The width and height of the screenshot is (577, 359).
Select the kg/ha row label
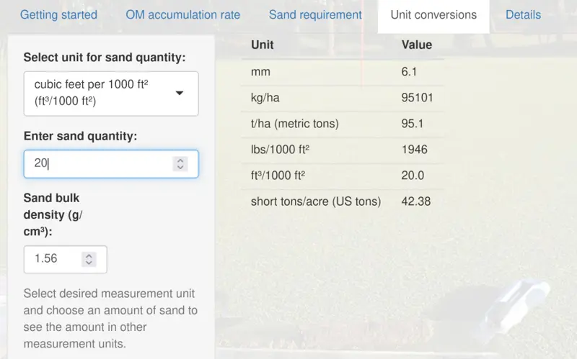(265, 98)
